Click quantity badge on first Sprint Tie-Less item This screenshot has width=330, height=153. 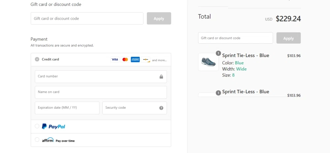coord(218,53)
